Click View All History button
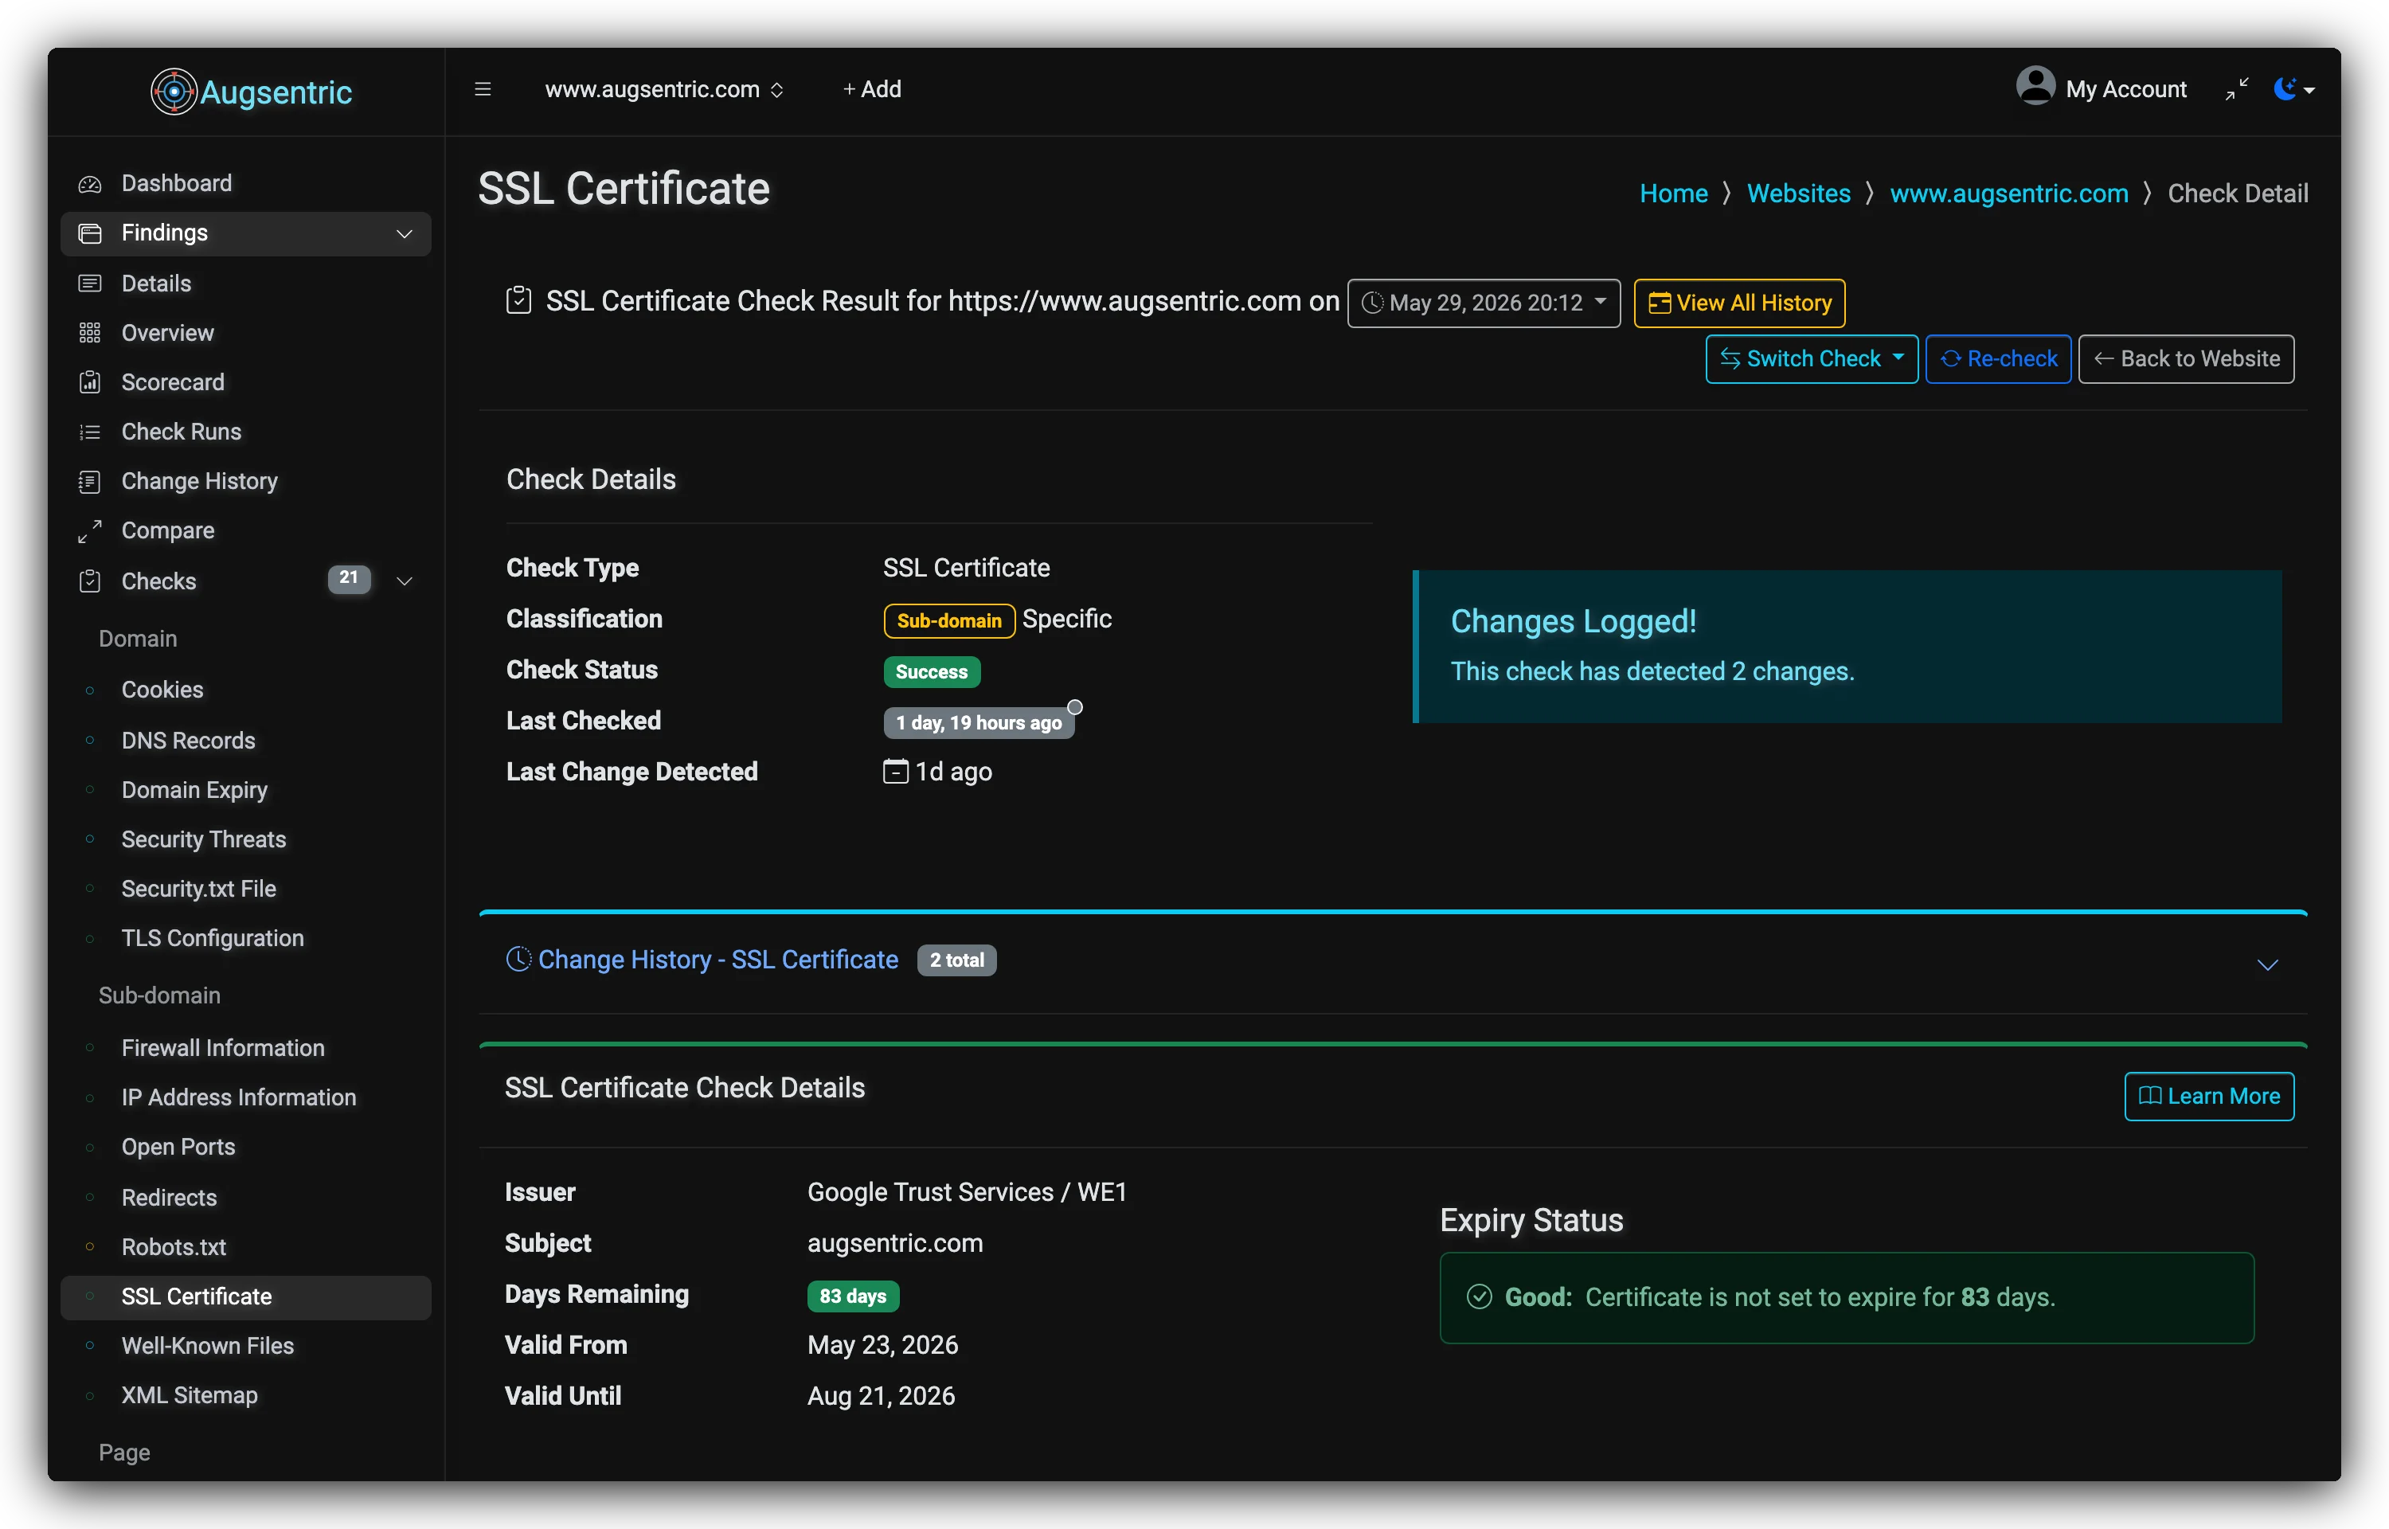The width and height of the screenshot is (2389, 1529). 1739,303
